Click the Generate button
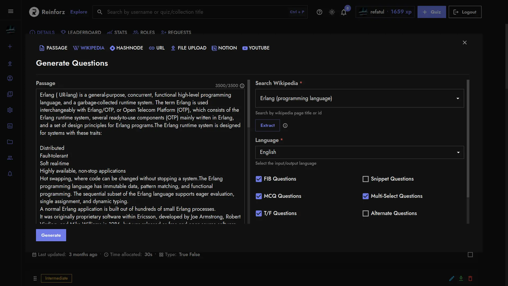The height and width of the screenshot is (286, 508). click(x=51, y=235)
